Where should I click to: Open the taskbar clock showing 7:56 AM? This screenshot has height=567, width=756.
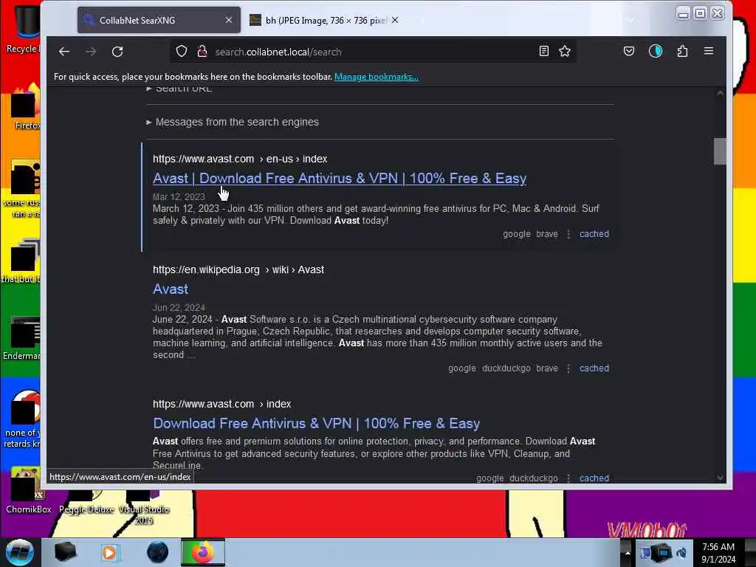[718, 553]
